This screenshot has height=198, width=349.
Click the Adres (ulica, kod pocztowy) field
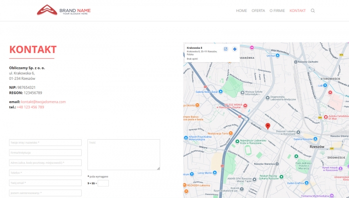[x=45, y=163]
